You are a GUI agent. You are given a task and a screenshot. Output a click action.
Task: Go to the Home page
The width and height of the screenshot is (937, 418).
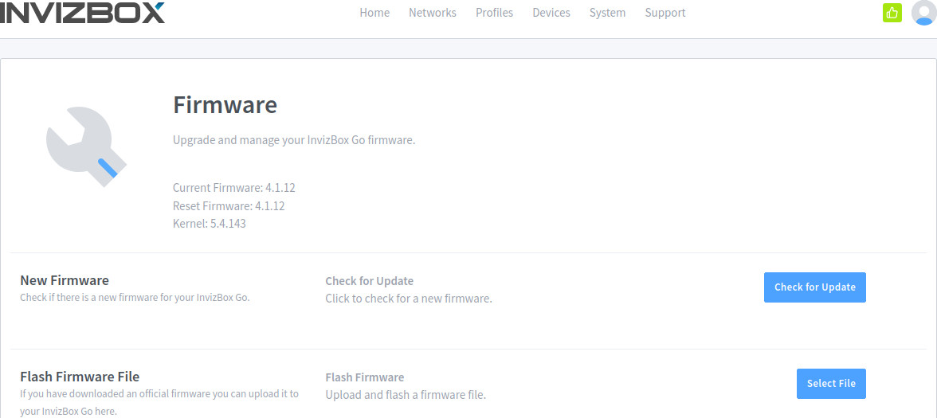374,13
